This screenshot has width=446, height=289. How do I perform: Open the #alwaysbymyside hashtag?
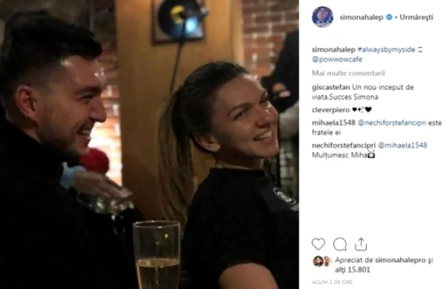pyautogui.click(x=387, y=50)
